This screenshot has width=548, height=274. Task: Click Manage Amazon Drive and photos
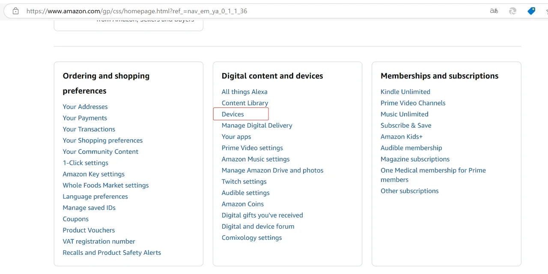pyautogui.click(x=273, y=170)
